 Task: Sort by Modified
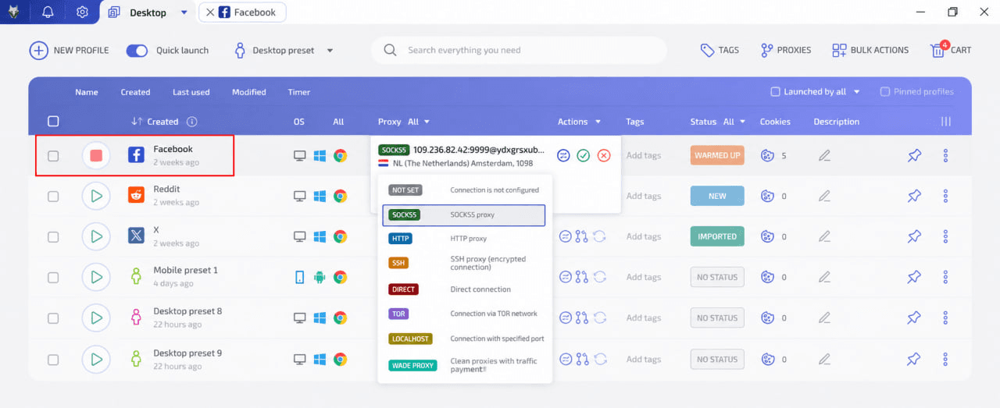[249, 92]
